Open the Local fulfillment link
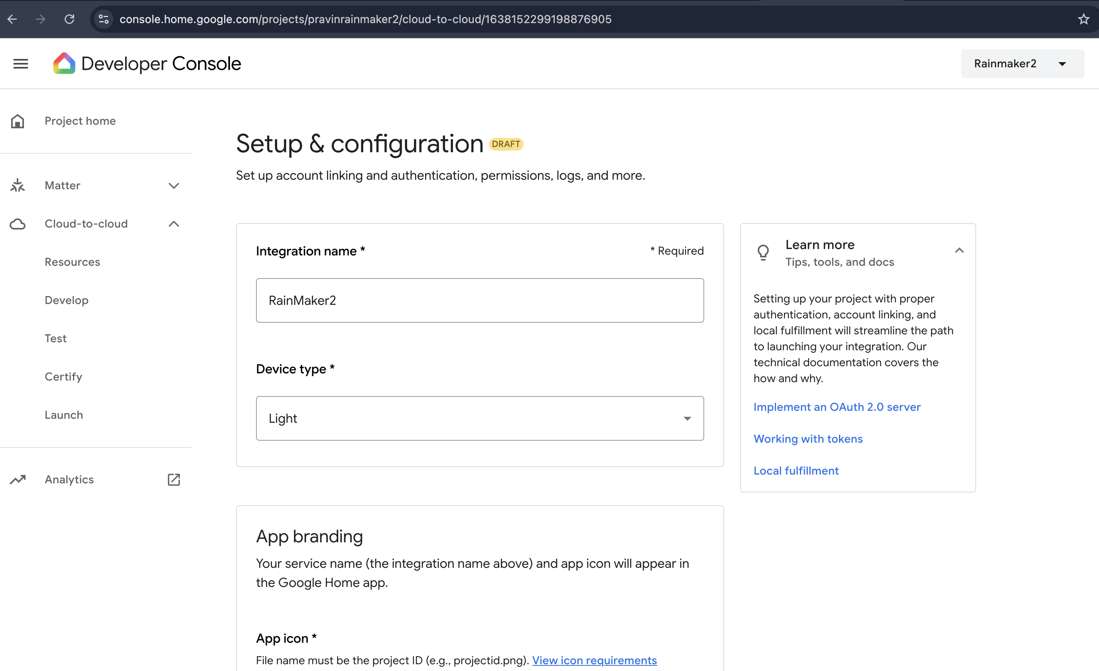This screenshot has width=1099, height=671. (796, 471)
